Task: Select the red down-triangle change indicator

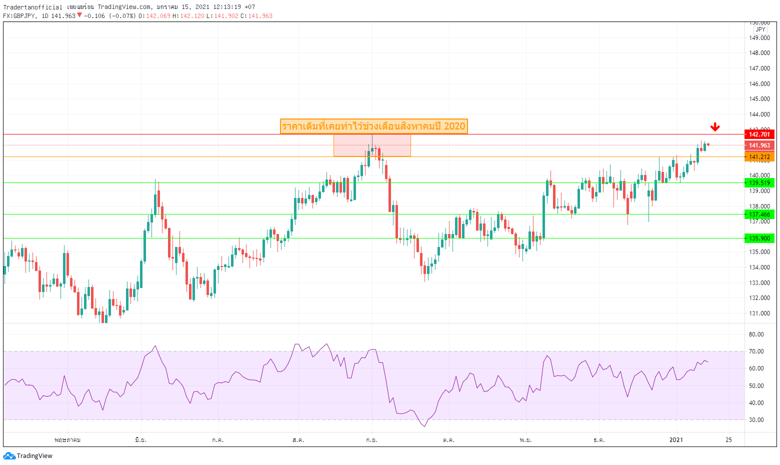Action: pos(79,15)
